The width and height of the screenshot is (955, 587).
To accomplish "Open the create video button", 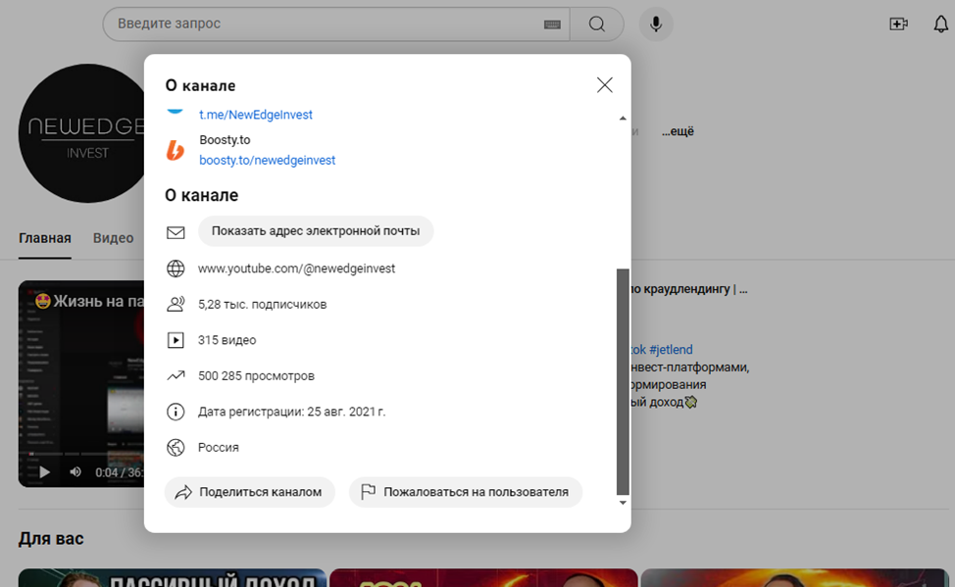I will (898, 24).
